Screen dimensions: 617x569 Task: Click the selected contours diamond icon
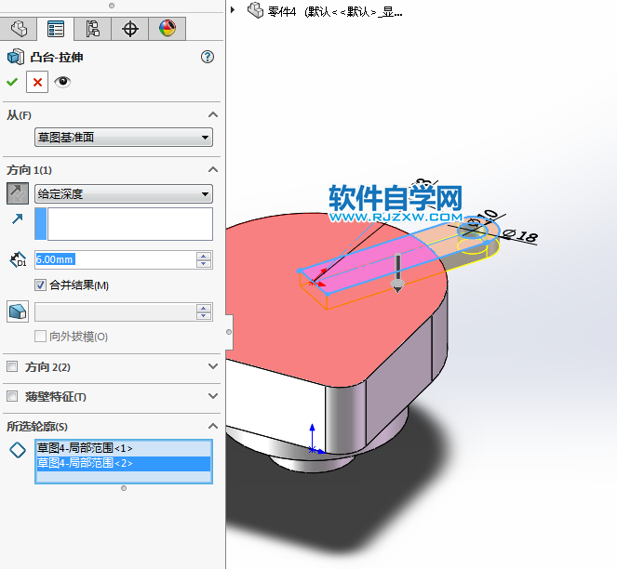click(18, 450)
